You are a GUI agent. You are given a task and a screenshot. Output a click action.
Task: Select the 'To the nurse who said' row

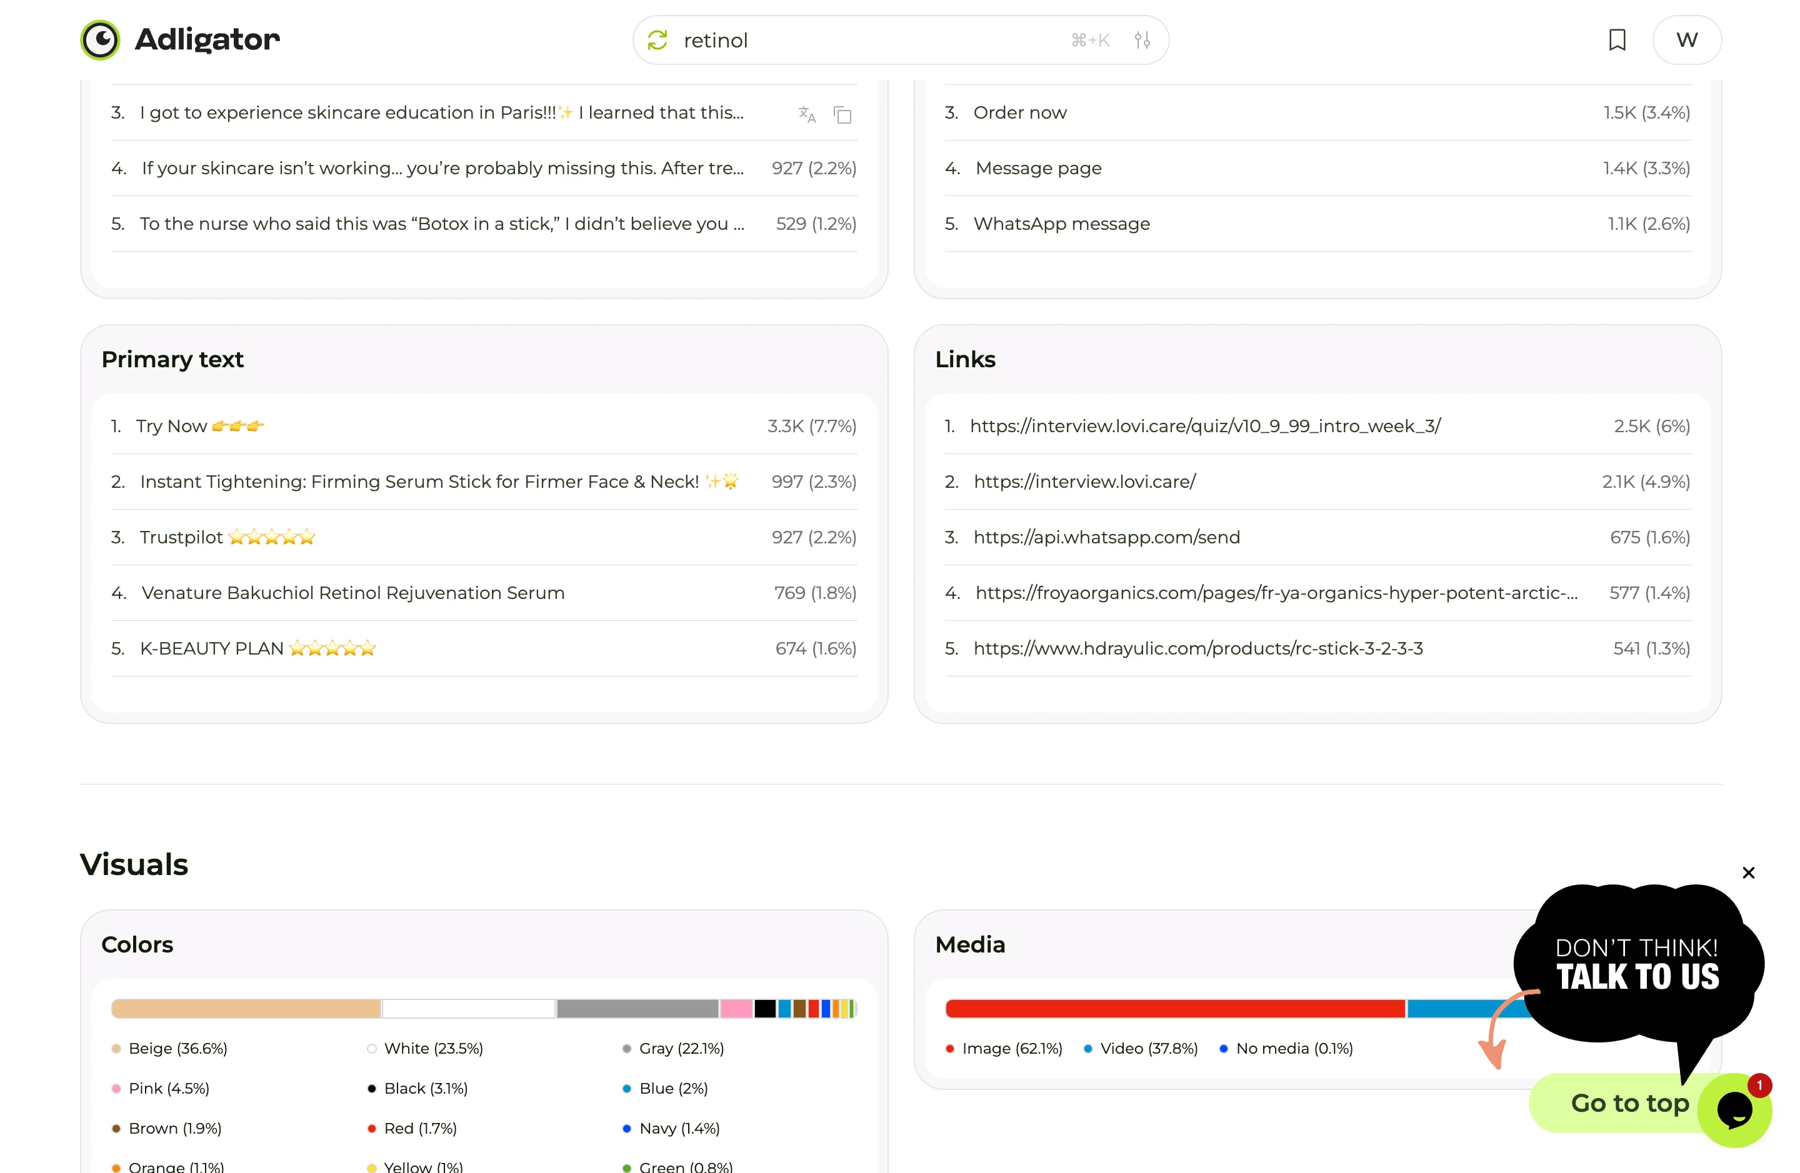(x=483, y=224)
